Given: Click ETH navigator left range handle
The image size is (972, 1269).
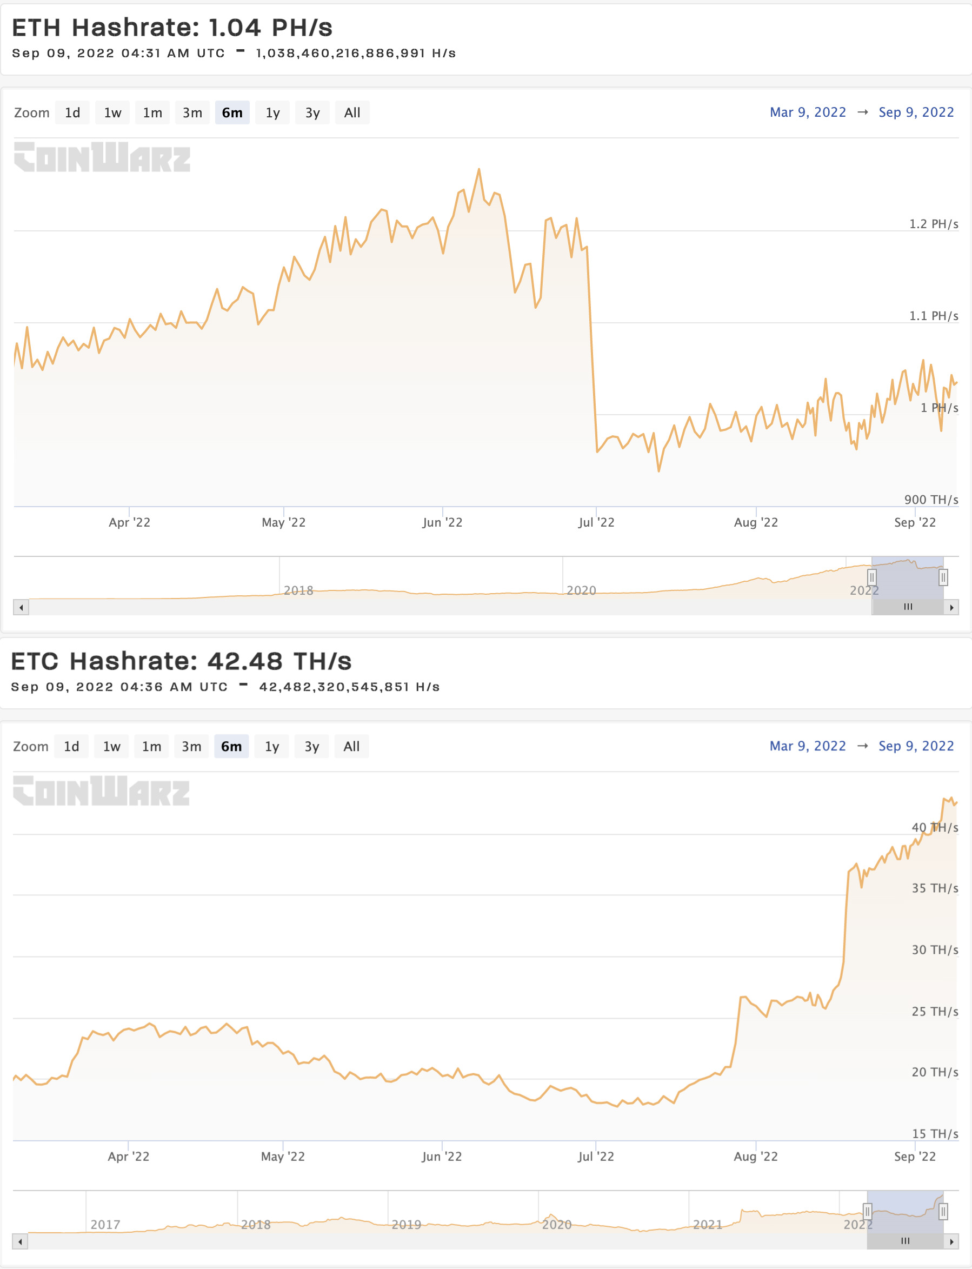Looking at the screenshot, I should tap(871, 577).
